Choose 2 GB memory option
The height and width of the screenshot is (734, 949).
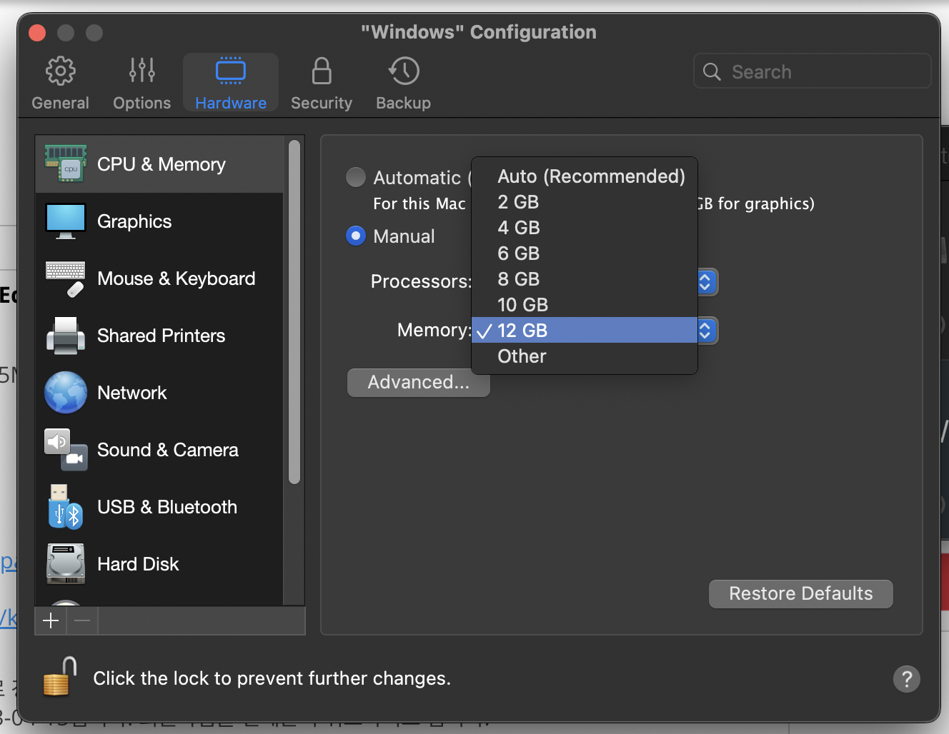click(x=585, y=202)
